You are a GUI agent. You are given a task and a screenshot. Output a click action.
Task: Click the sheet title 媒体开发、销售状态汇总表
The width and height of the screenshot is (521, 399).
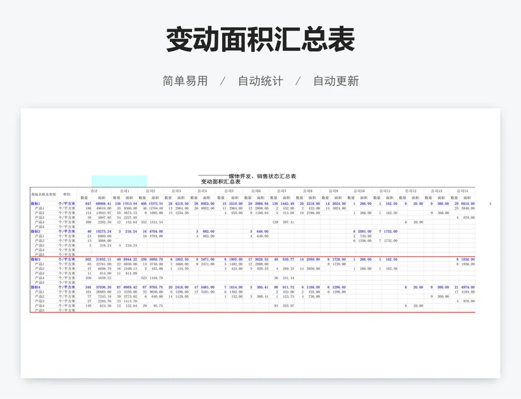262,176
